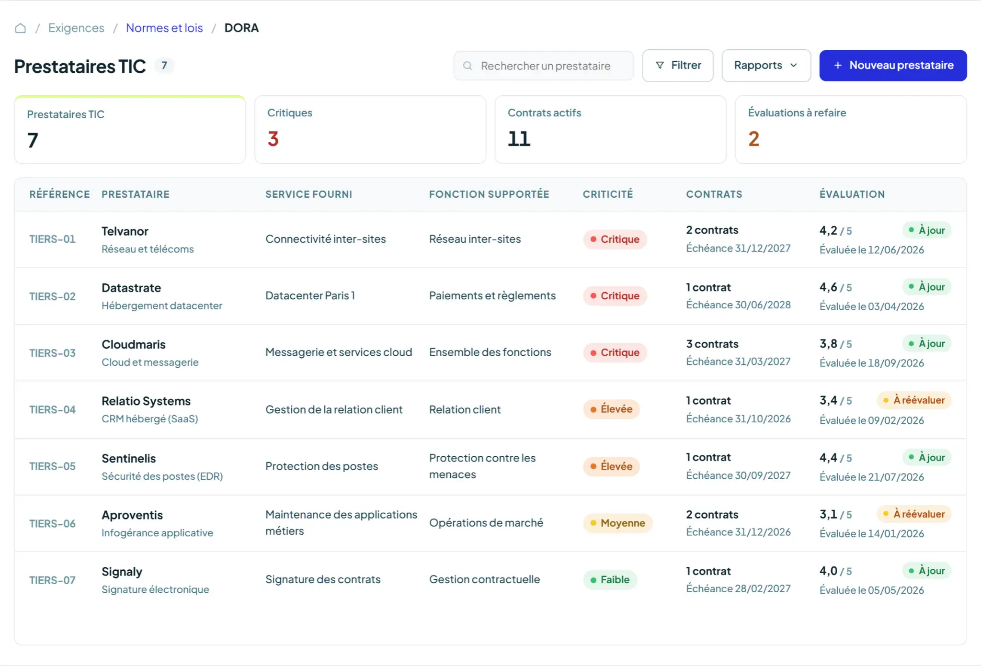Go to the home breadcrumb icon

pyautogui.click(x=20, y=28)
